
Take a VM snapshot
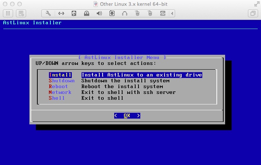click(x=21, y=13)
